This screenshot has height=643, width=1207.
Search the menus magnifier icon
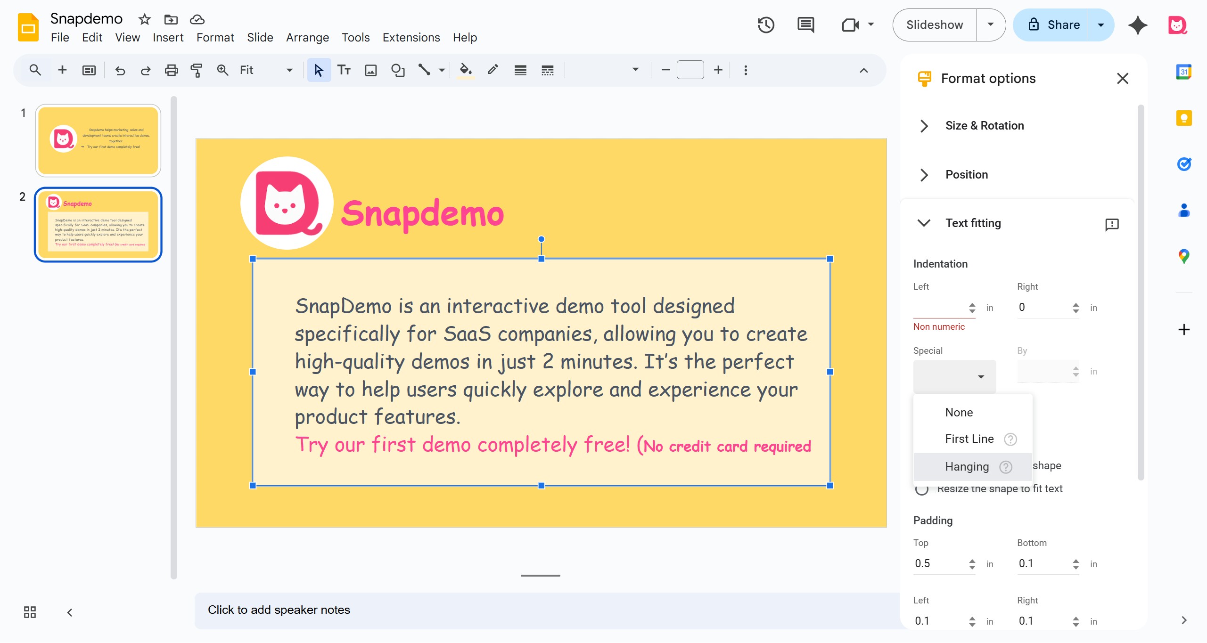click(35, 70)
